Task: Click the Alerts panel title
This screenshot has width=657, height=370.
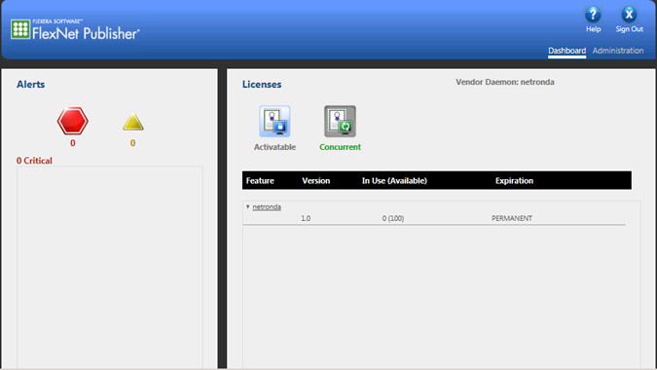Action: [x=30, y=85]
